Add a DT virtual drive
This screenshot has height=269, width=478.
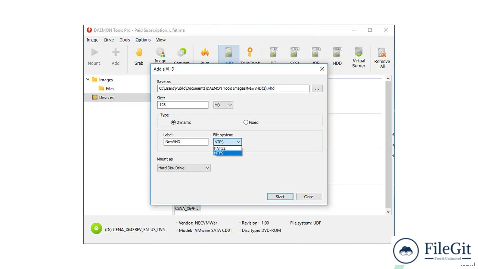click(273, 52)
